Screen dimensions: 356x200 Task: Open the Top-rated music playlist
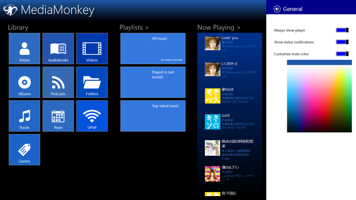point(153,116)
